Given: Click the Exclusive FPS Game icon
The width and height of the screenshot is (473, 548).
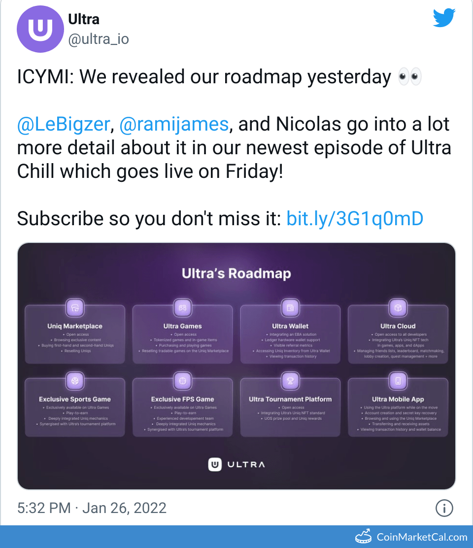Looking at the screenshot, I should 183,380.
